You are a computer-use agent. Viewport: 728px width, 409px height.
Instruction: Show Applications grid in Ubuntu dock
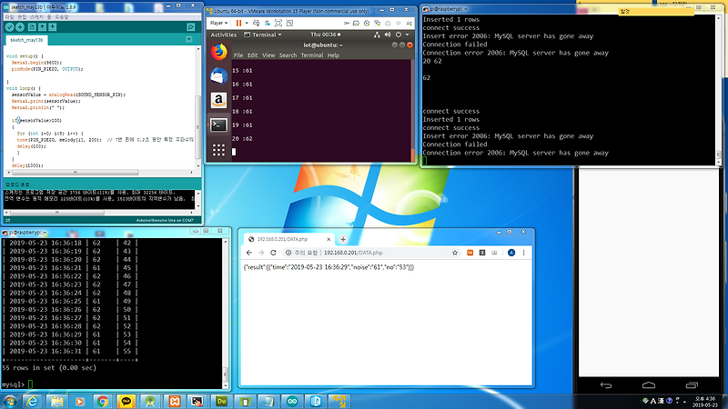[x=218, y=150]
